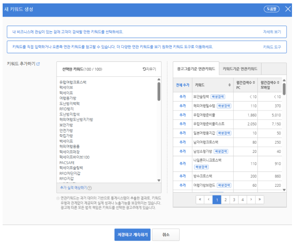The height and width of the screenshot is (244, 295).
Task: Click the selected keywords list scrollbar
Action: click(159, 91)
